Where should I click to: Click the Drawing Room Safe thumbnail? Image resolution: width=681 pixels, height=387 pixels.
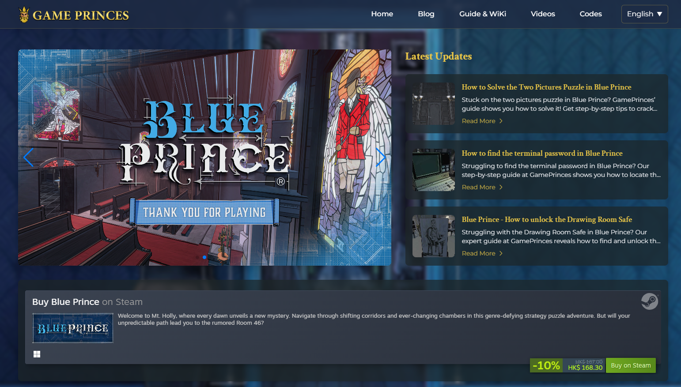(434, 236)
